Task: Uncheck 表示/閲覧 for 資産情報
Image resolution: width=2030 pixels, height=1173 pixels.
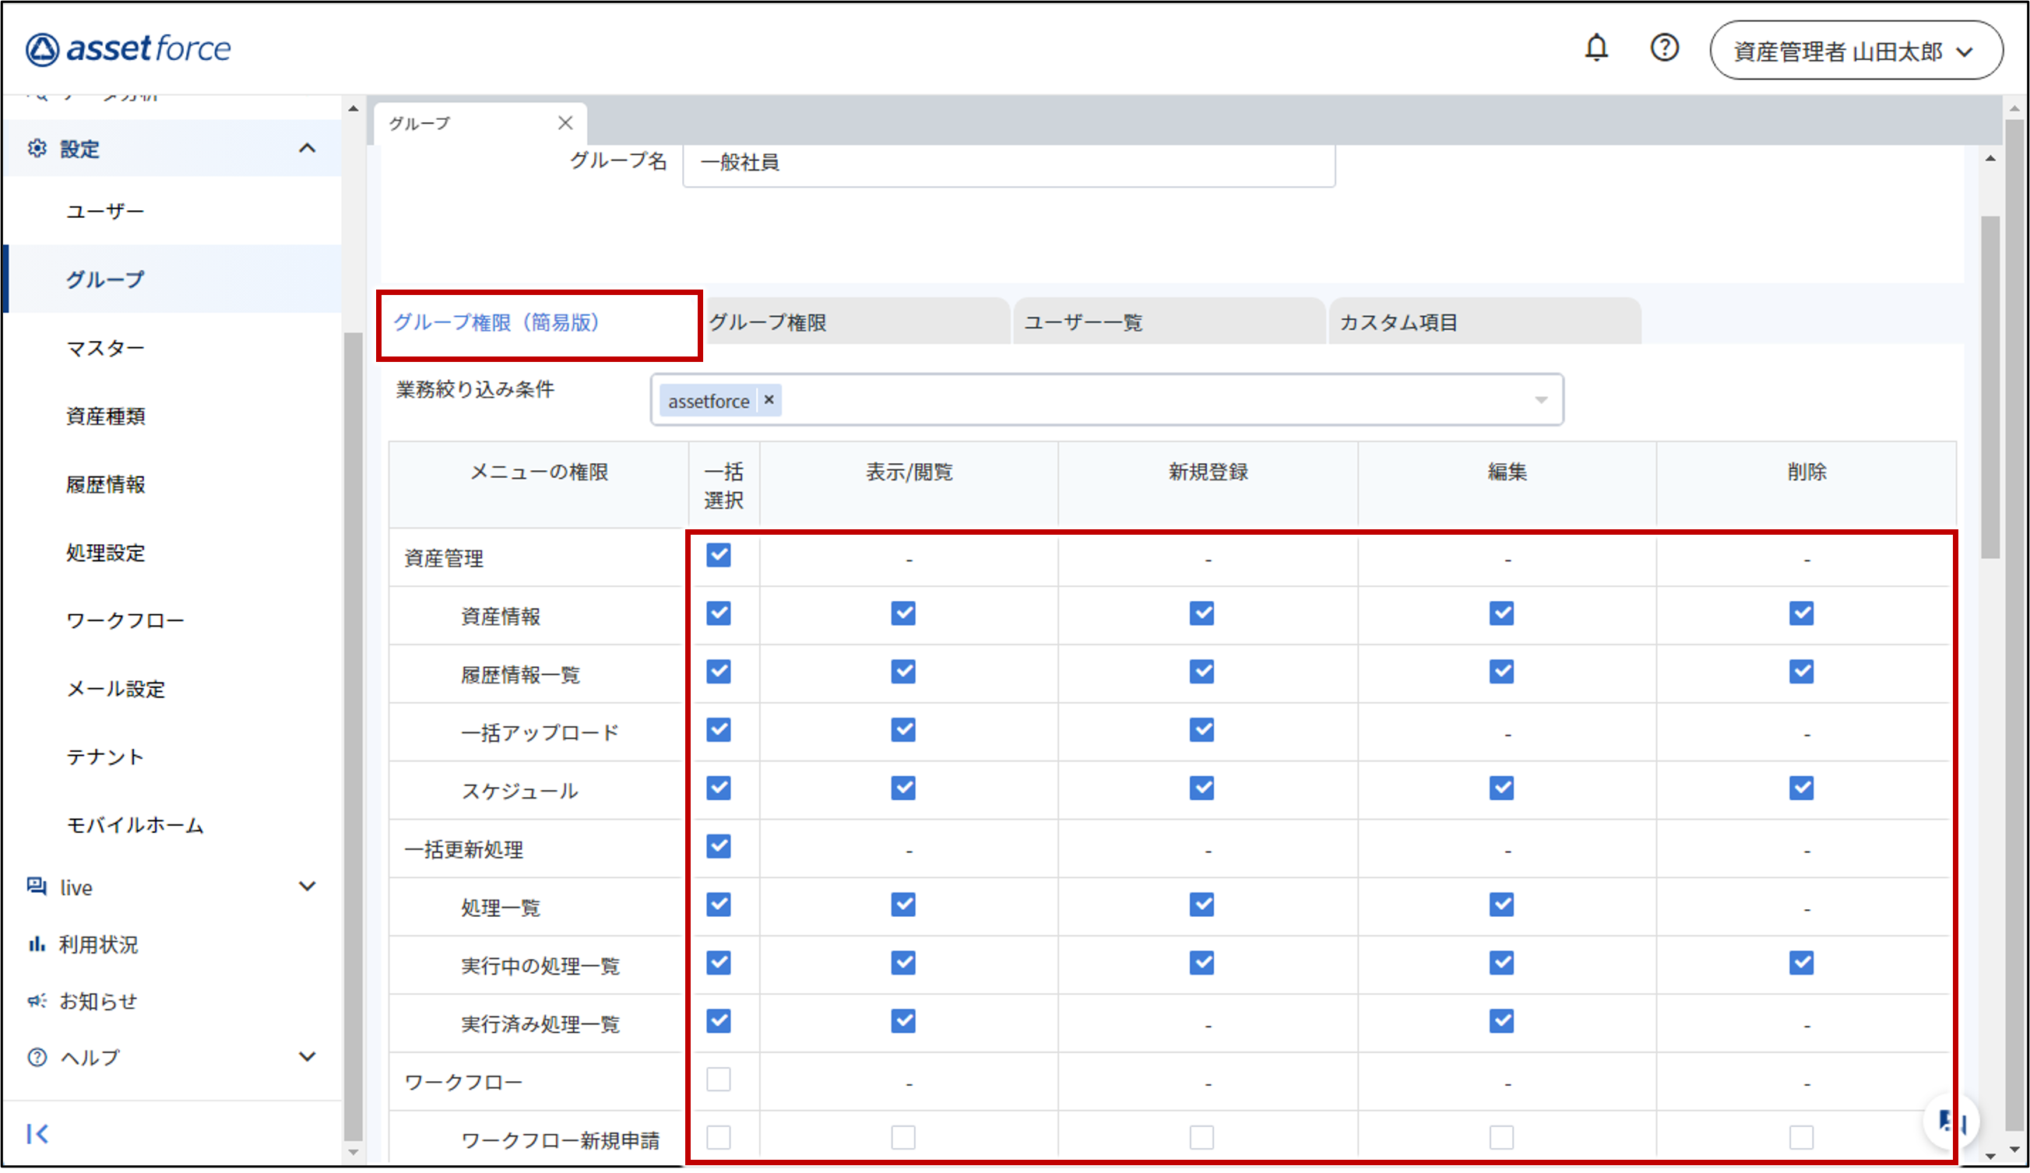Action: click(x=903, y=613)
